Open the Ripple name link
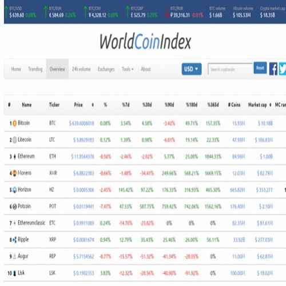This screenshot has width=286, height=286. coord(23,240)
